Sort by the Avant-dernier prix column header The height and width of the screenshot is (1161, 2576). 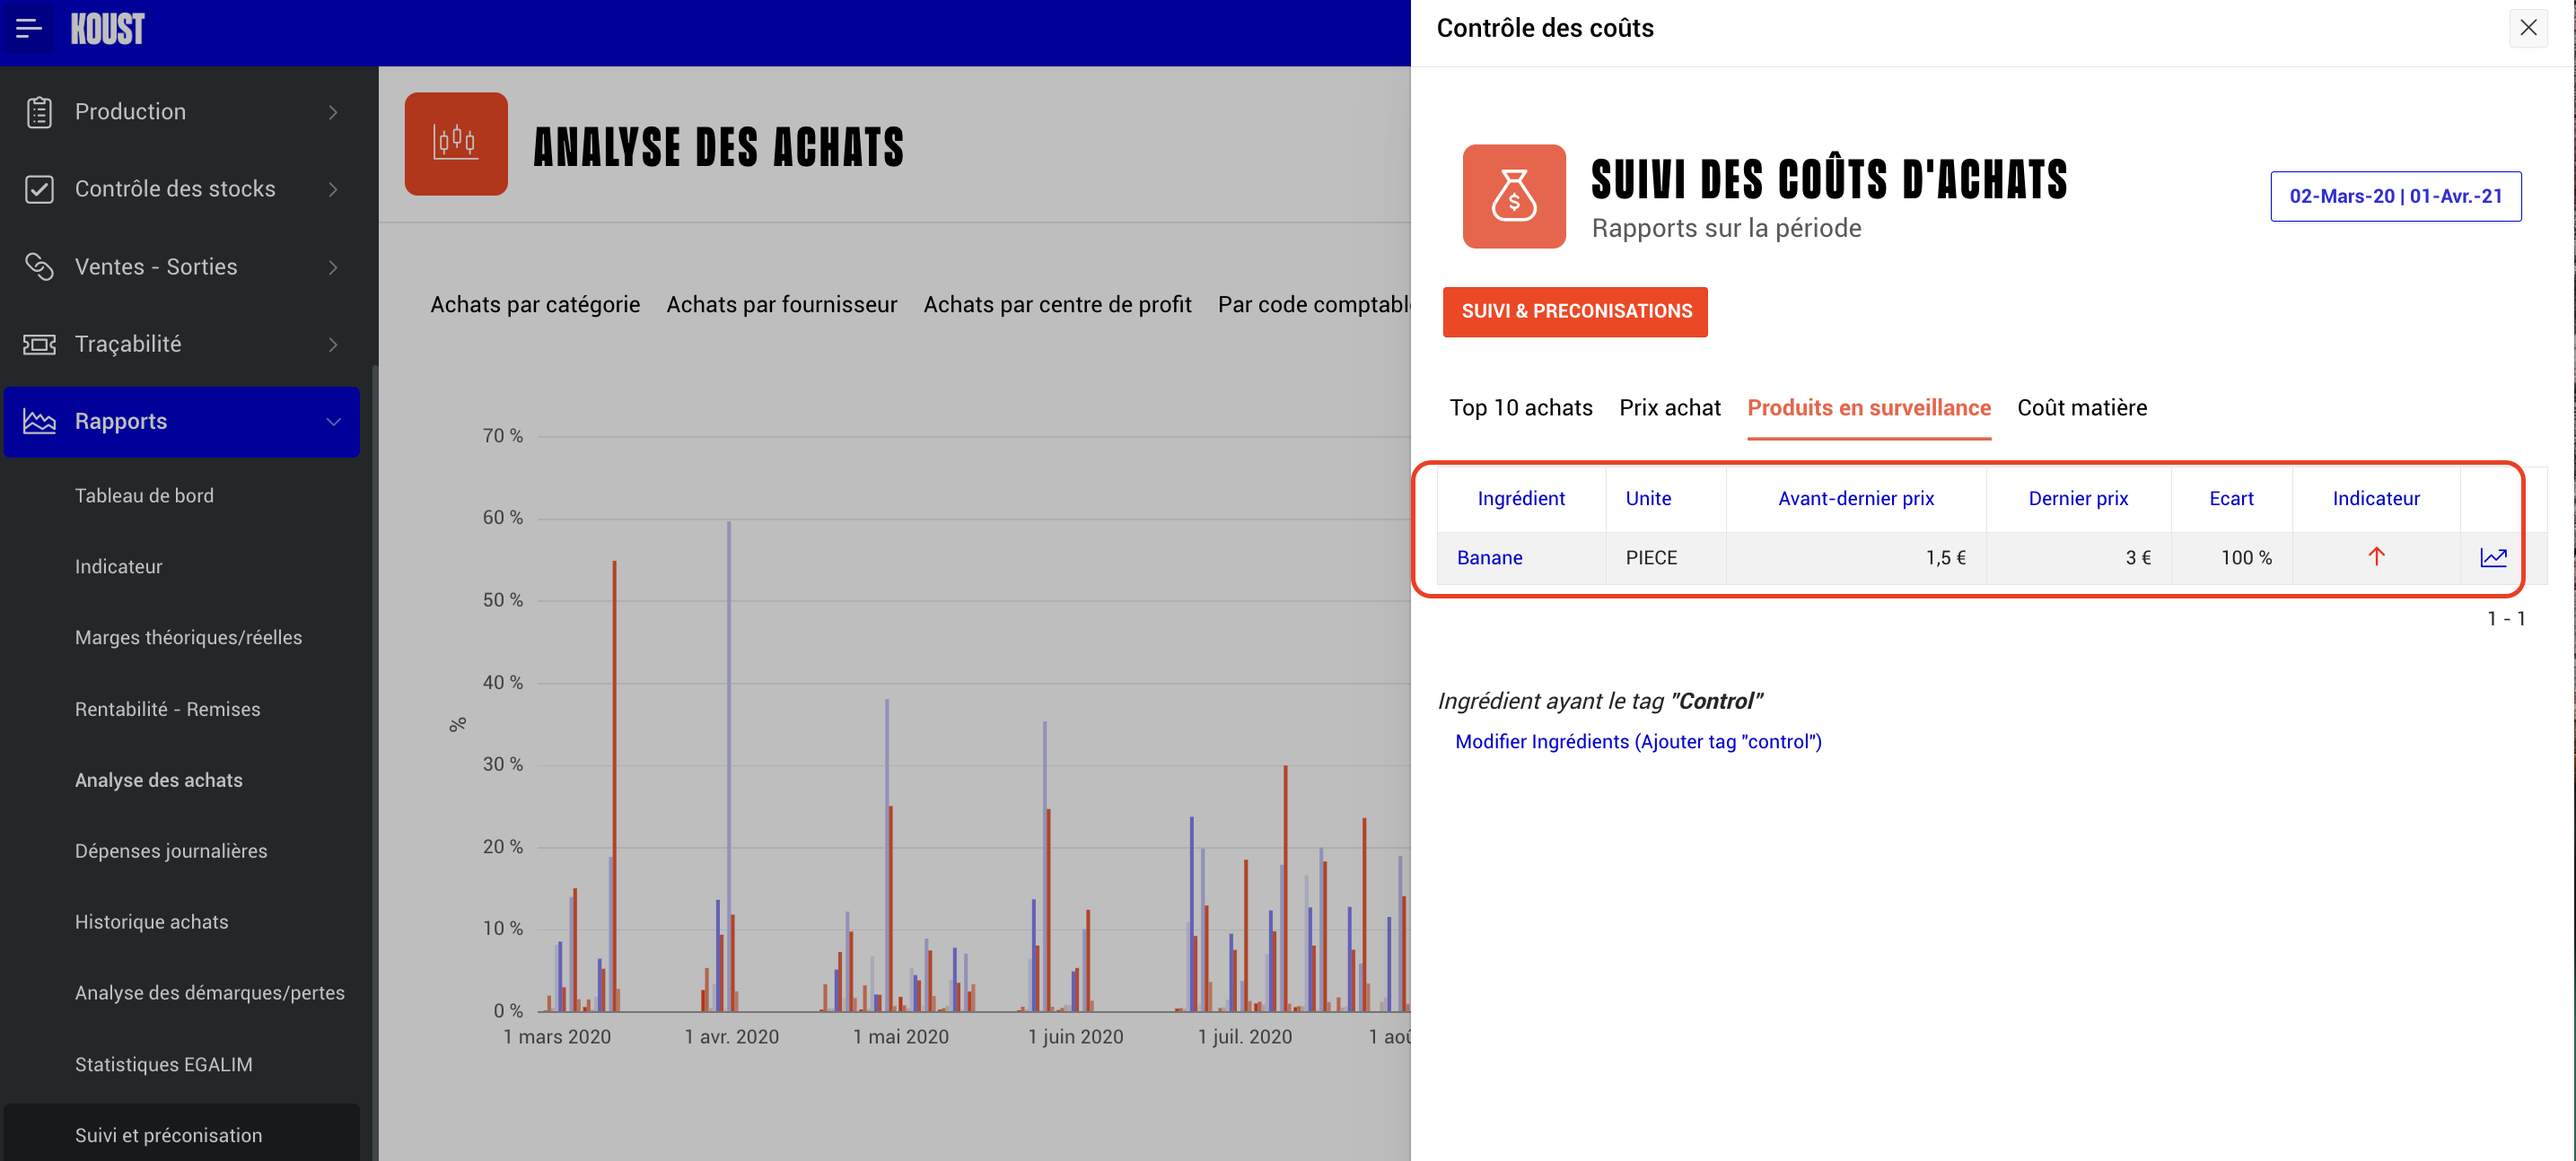pyautogui.click(x=1856, y=499)
